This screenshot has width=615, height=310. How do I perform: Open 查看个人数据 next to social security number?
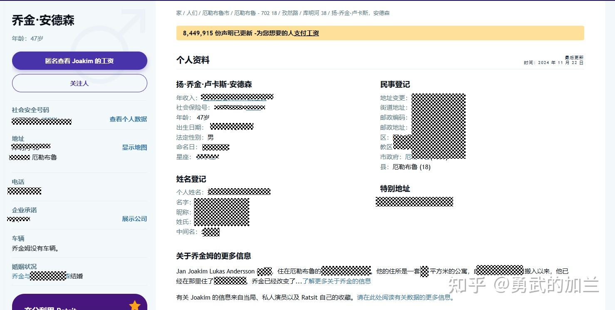click(x=128, y=119)
